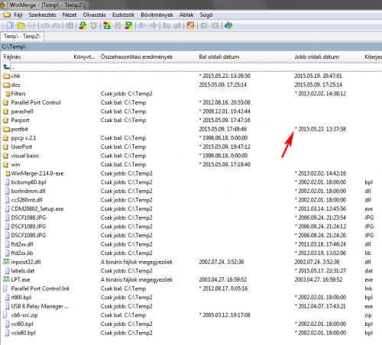Image resolution: width=382 pixels, height=345 pixels.
Task: Select the portbit folder row
Action: tap(191, 129)
